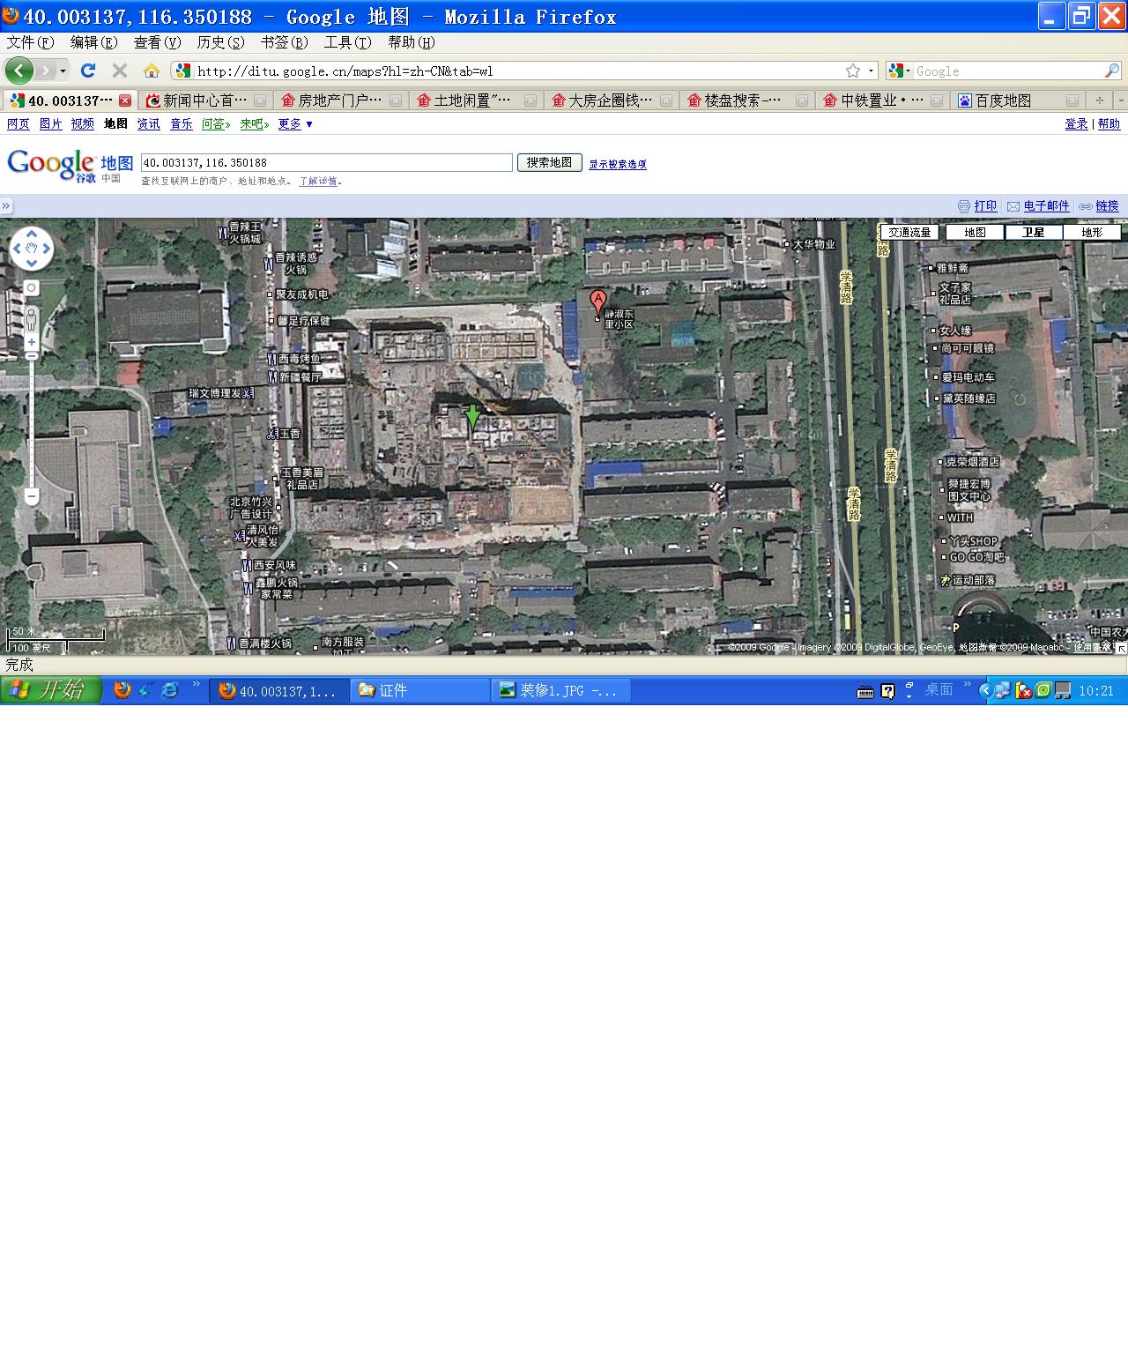
Task: Click the Stop loading X icon
Action: [x=120, y=71]
